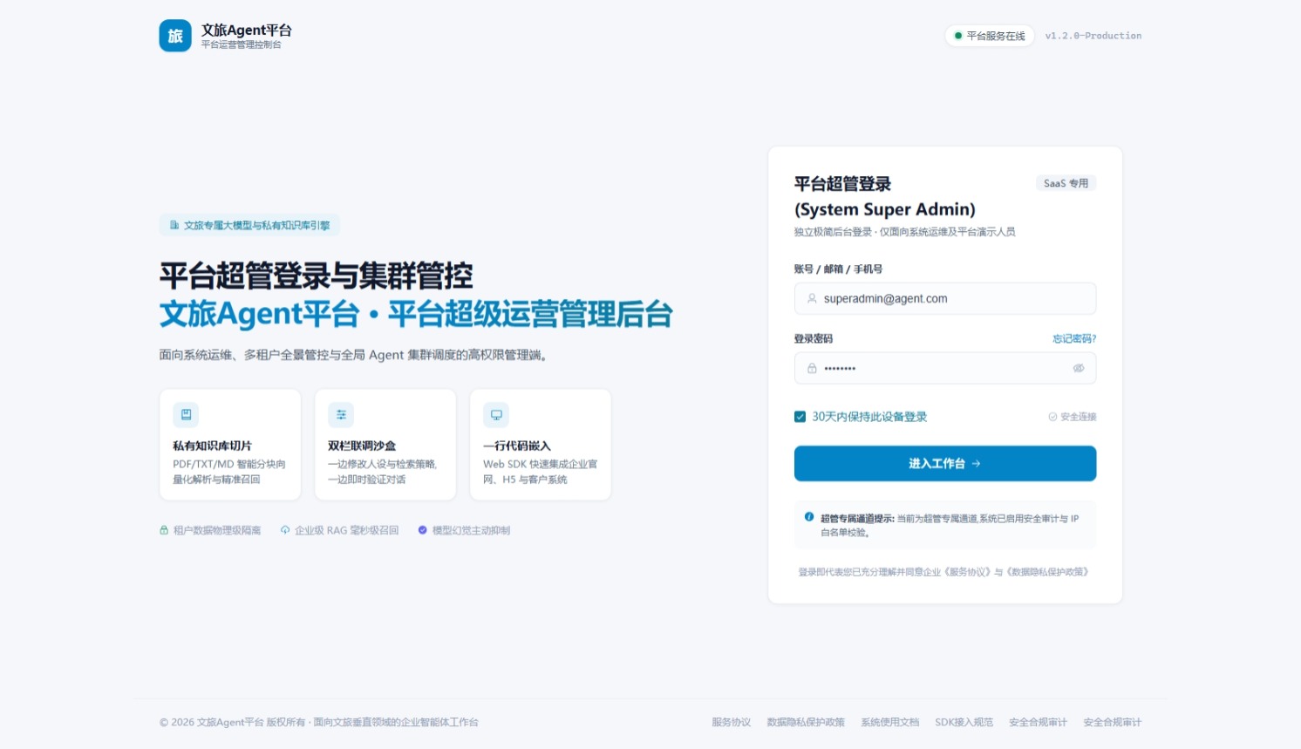Image resolution: width=1301 pixels, height=749 pixels.
Task: Click the v1.2.0-Production version text
Action: pos(1093,36)
